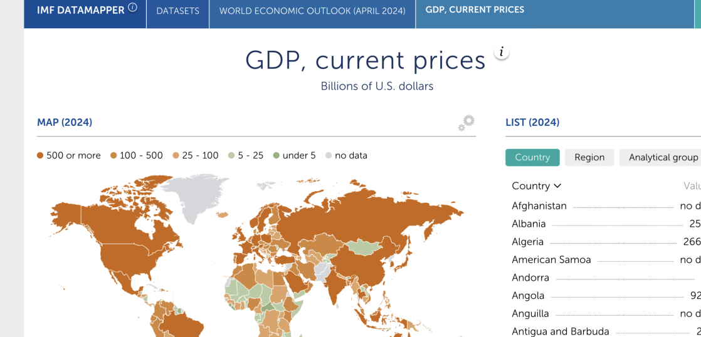Click the info icon beside IMF DataMapper
The height and width of the screenshot is (337, 701).
point(132,8)
